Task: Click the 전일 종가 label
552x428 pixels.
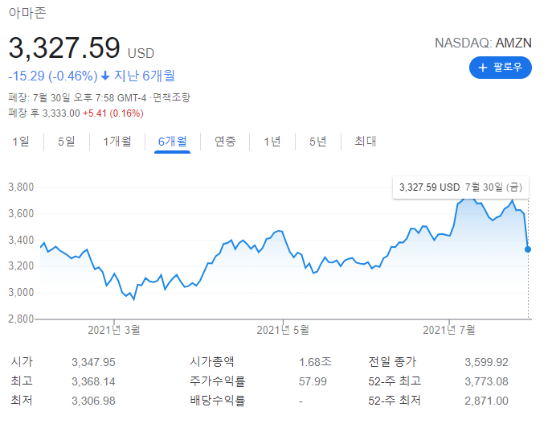Action: [x=392, y=362]
